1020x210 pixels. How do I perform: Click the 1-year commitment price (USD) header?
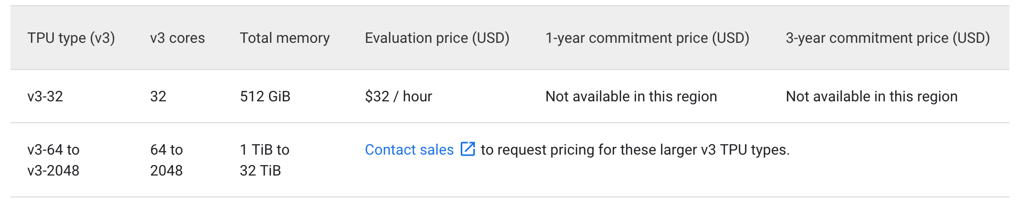pos(647,38)
